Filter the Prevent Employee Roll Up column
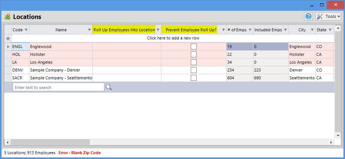The height and width of the screenshot is (159, 345). coord(223,30)
